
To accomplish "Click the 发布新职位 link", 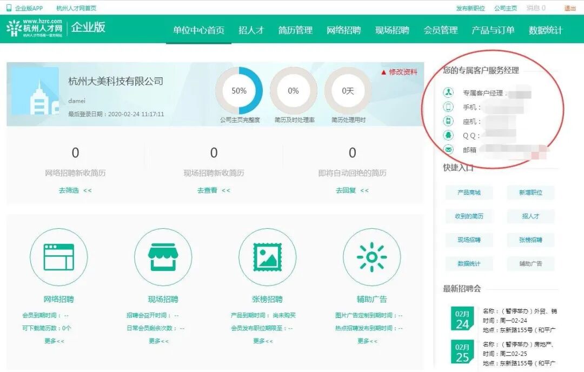I will pos(471,8).
